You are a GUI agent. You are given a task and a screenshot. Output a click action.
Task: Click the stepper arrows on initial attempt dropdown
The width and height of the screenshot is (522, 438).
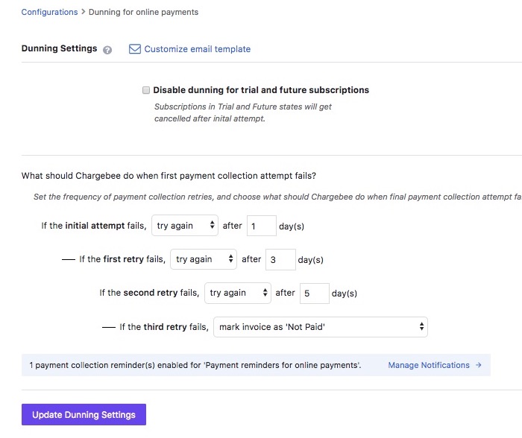point(212,225)
